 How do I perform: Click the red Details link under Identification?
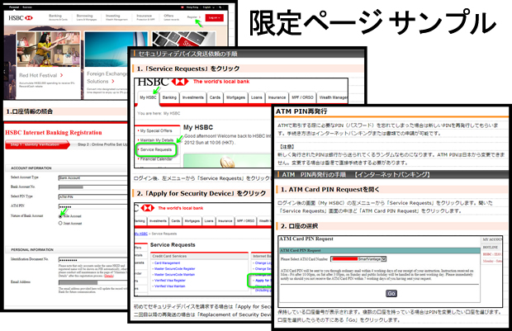click(x=109, y=276)
